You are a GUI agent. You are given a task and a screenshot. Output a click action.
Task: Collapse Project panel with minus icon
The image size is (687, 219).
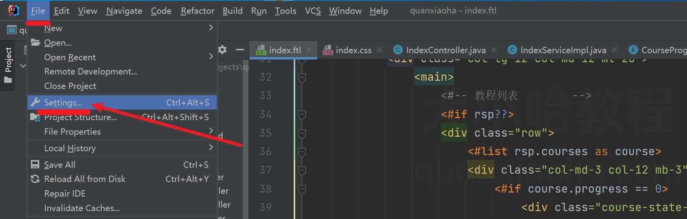point(240,50)
